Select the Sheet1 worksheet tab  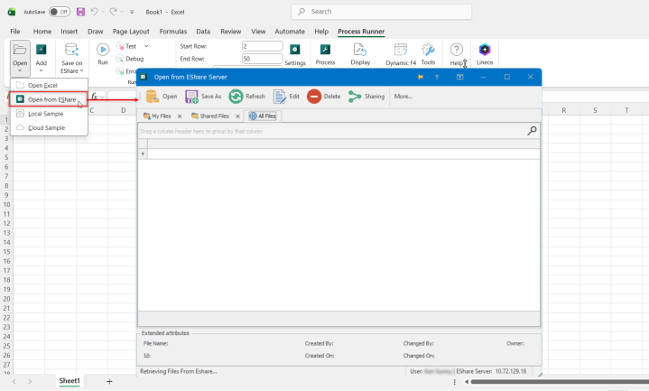pyautogui.click(x=70, y=381)
